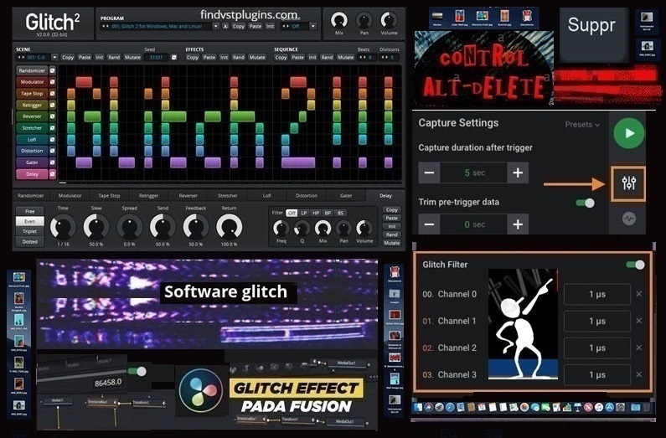Adjust the delay Time knob

click(63, 226)
